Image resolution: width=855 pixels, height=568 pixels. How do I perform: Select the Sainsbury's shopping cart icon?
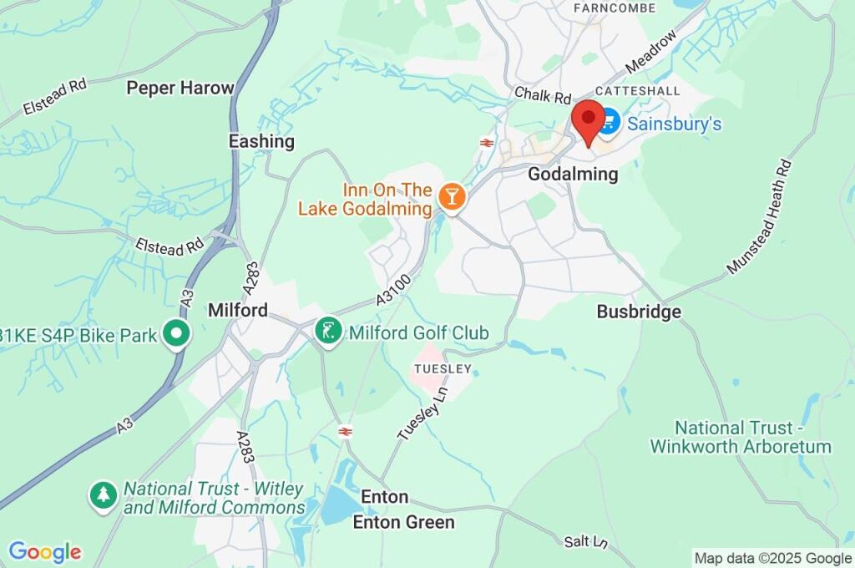(x=609, y=123)
